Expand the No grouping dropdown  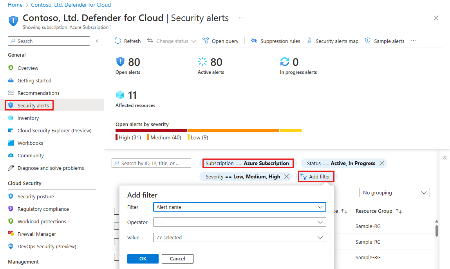click(395, 192)
